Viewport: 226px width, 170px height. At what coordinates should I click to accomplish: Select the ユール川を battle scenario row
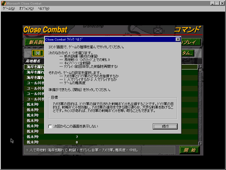(x=34, y=83)
